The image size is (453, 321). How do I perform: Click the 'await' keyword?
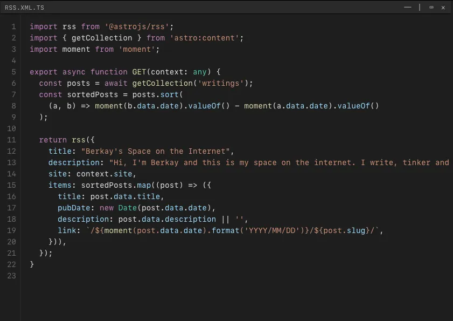click(116, 84)
